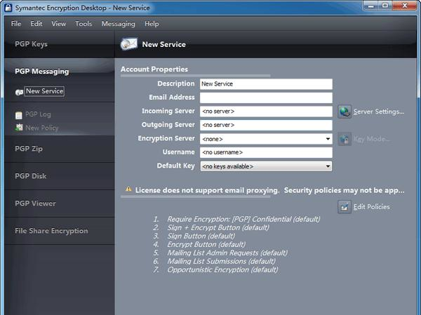The width and height of the screenshot is (421, 315).
Task: Open the Server Settings... link
Action: pos(379,112)
